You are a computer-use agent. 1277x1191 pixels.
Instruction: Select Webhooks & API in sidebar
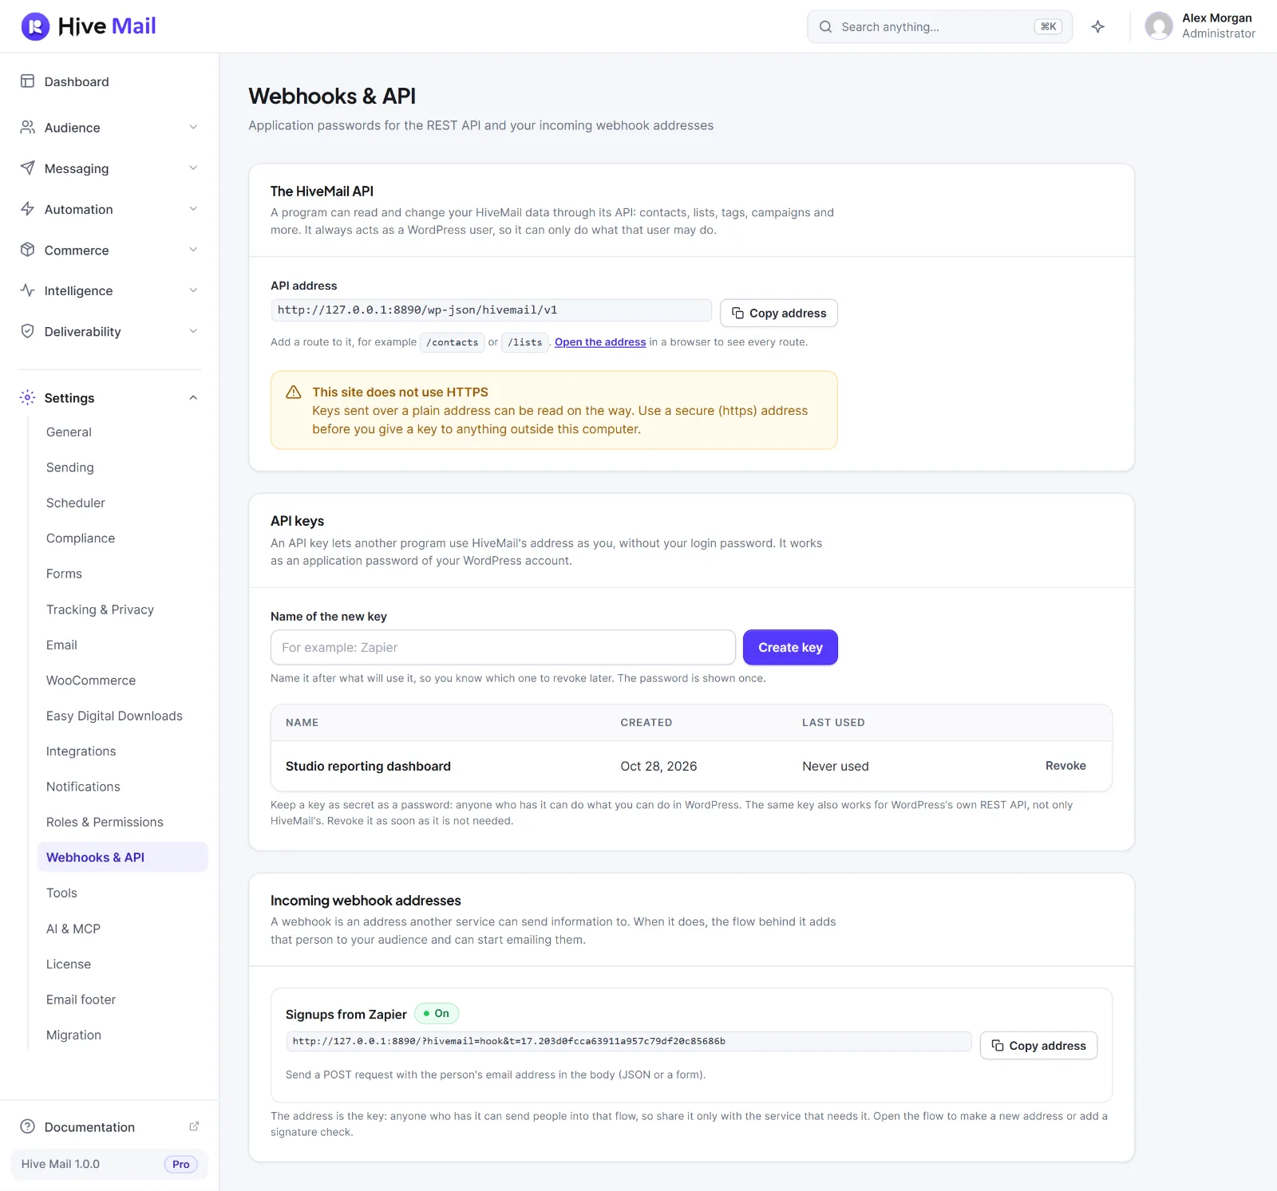[x=122, y=858]
